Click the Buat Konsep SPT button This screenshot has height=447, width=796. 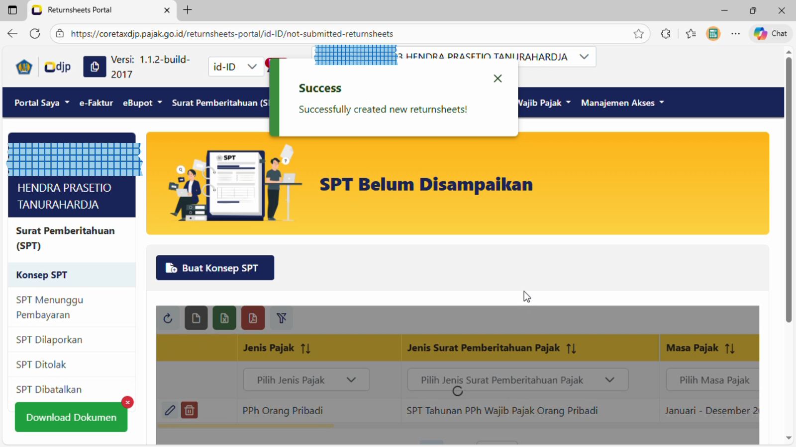[215, 268]
